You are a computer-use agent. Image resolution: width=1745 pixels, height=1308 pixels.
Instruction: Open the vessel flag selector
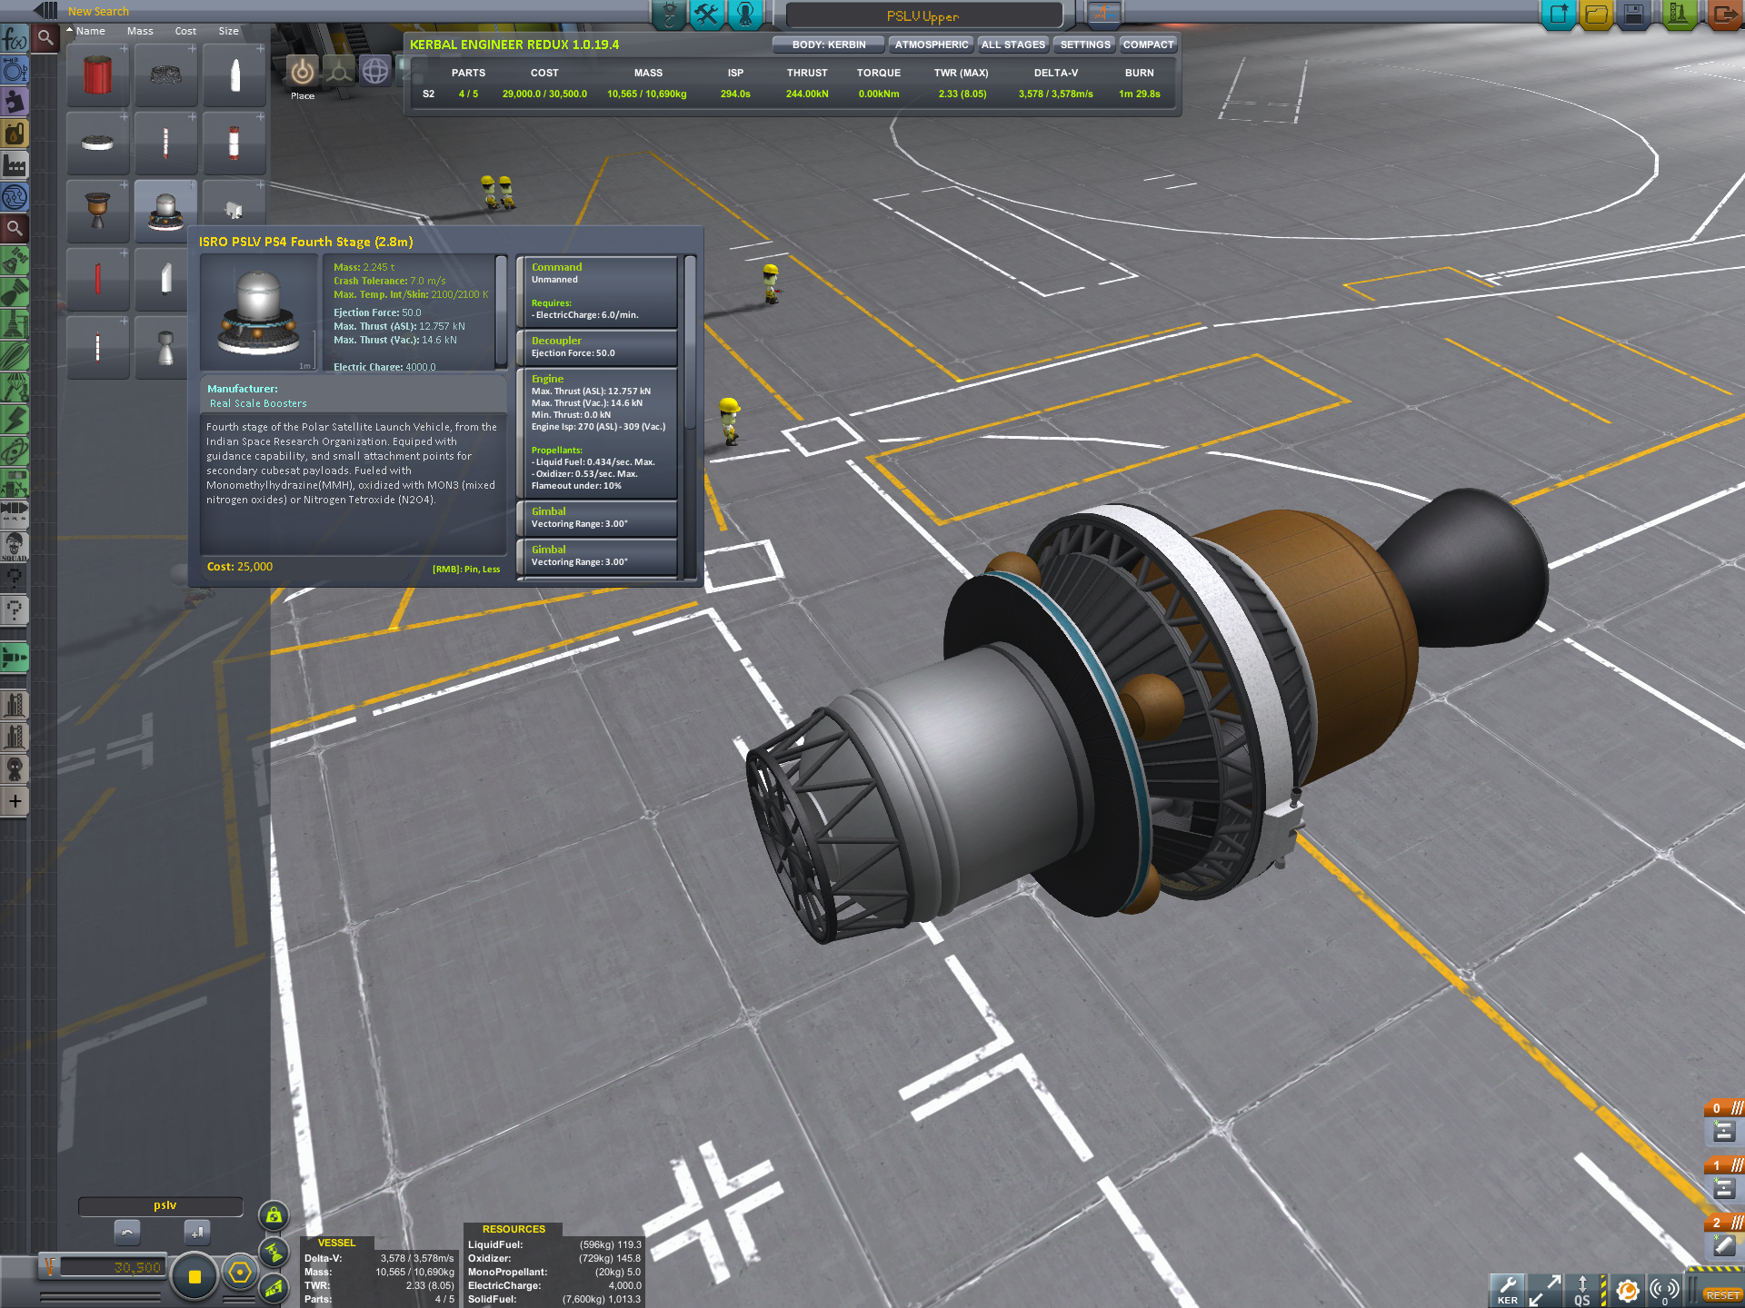(1104, 14)
